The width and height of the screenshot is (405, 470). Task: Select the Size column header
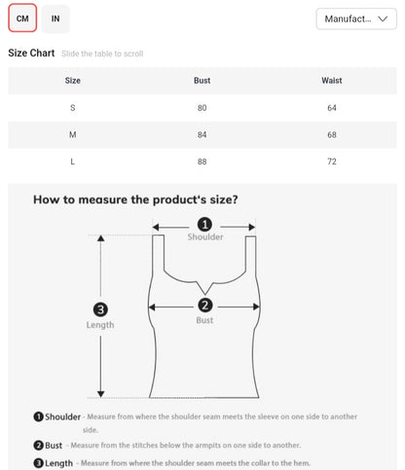click(73, 81)
